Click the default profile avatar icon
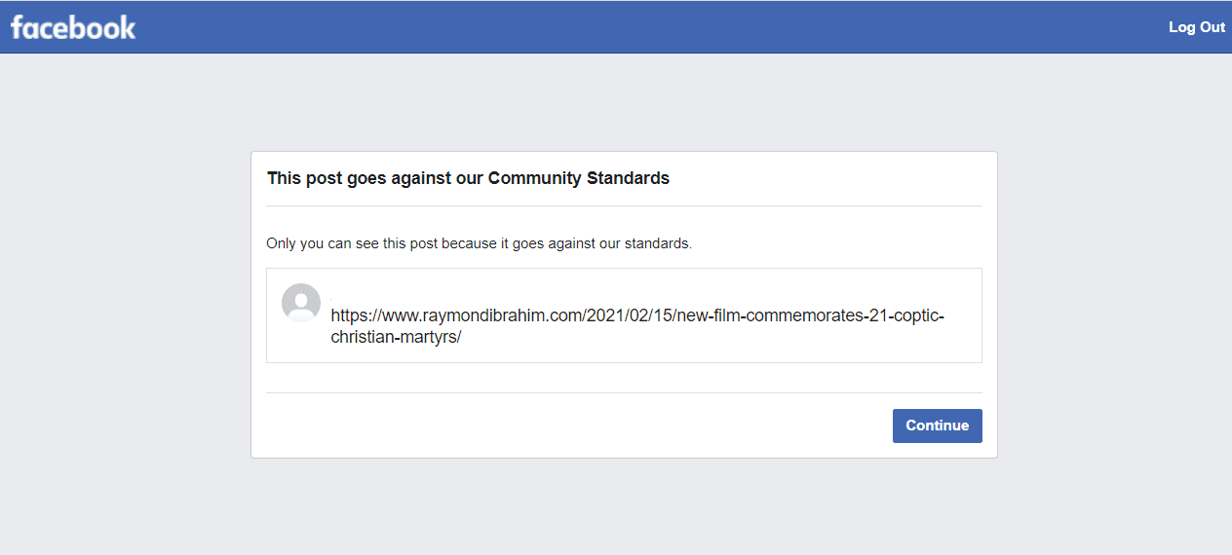1232x555 pixels. (301, 303)
